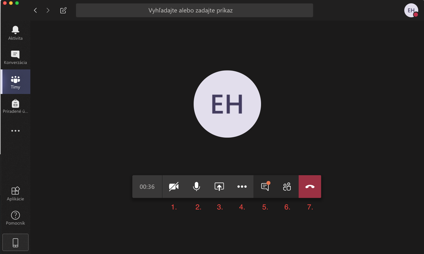Show the meeting conversation chat

tap(265, 187)
